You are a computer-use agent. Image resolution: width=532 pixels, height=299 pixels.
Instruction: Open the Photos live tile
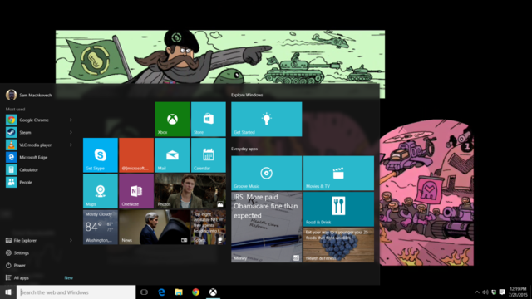pyautogui.click(x=190, y=191)
